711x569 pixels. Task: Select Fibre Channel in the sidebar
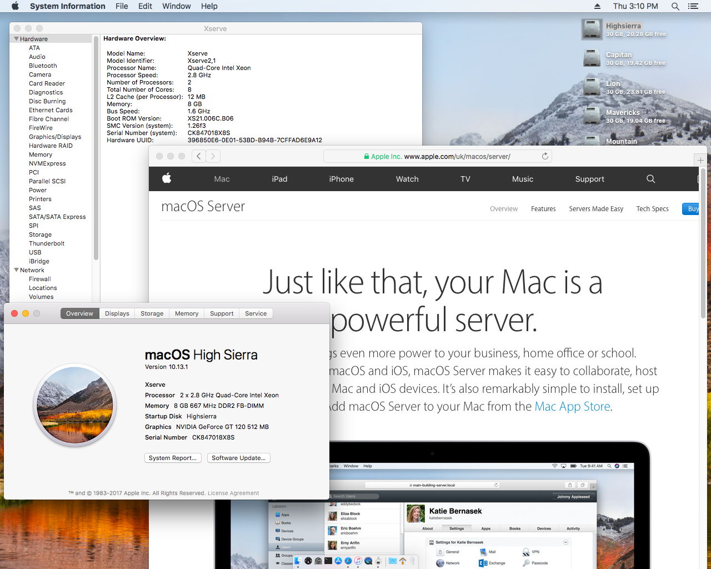click(x=49, y=119)
